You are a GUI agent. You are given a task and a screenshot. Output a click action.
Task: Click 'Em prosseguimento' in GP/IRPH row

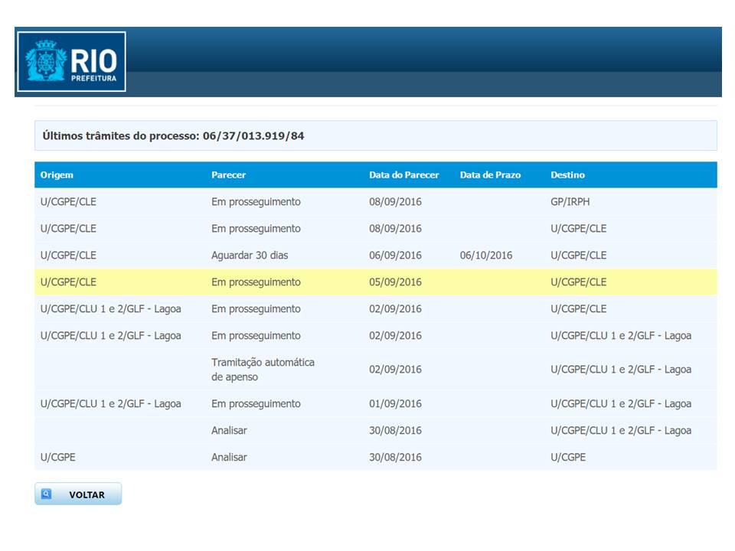256,202
